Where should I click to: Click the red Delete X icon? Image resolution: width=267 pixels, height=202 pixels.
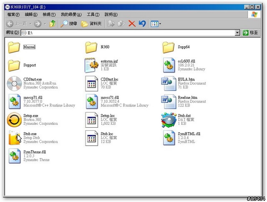click(x=132, y=24)
